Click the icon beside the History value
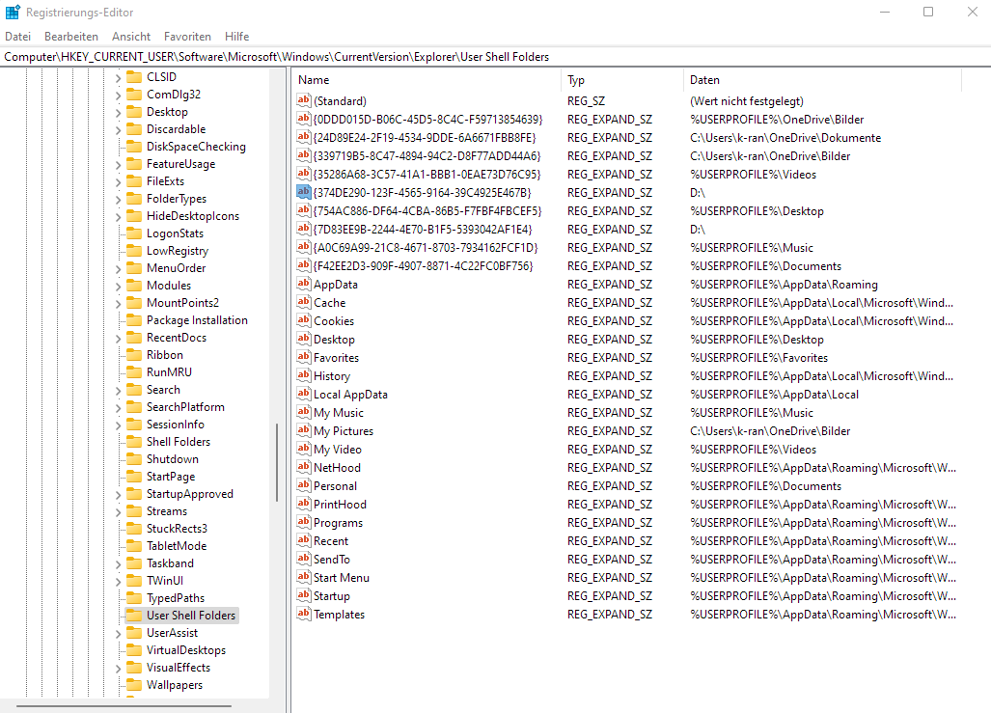Screen dimensions: 991x713 pyautogui.click(x=304, y=374)
